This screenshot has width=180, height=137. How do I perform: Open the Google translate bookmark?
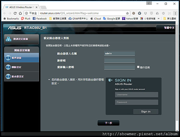pos(112,19)
